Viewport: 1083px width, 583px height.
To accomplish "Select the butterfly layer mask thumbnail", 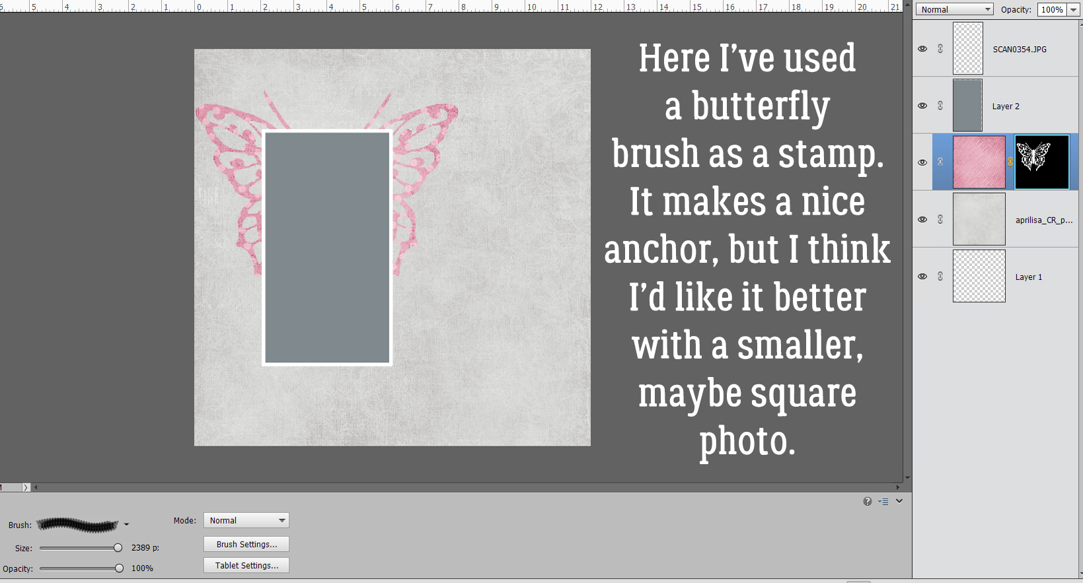I will pos(1042,162).
